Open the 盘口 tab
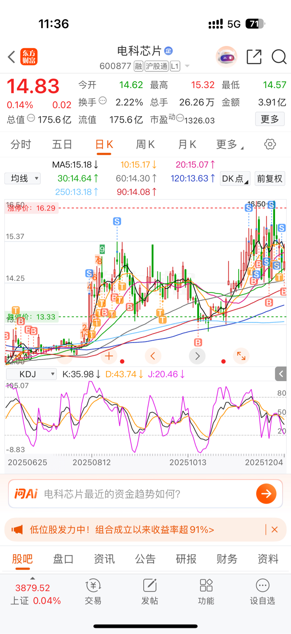The image size is (291, 634). pyautogui.click(x=63, y=559)
